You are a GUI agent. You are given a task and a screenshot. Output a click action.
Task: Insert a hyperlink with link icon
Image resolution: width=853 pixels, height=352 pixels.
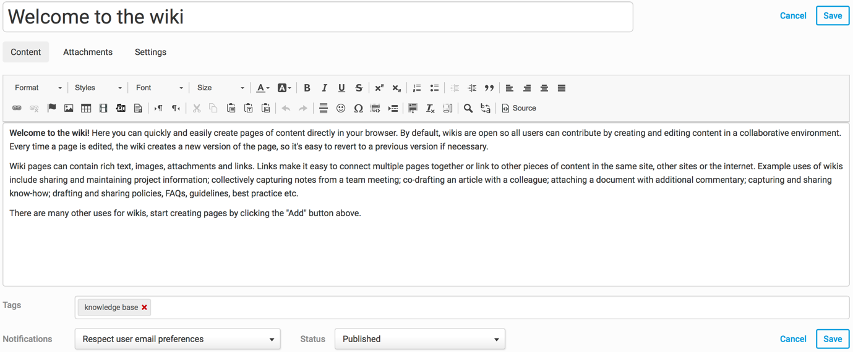pos(17,108)
